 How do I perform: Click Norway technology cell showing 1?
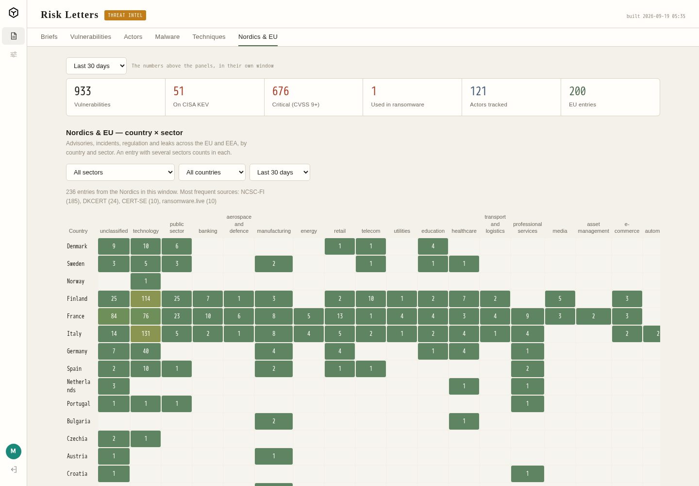point(146,281)
